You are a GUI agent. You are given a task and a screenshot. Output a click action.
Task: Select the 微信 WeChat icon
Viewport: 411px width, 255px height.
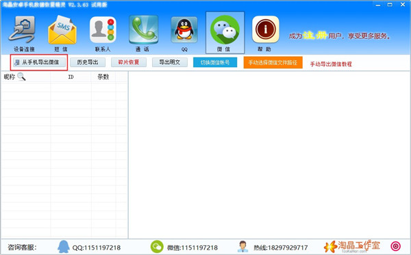click(225, 29)
